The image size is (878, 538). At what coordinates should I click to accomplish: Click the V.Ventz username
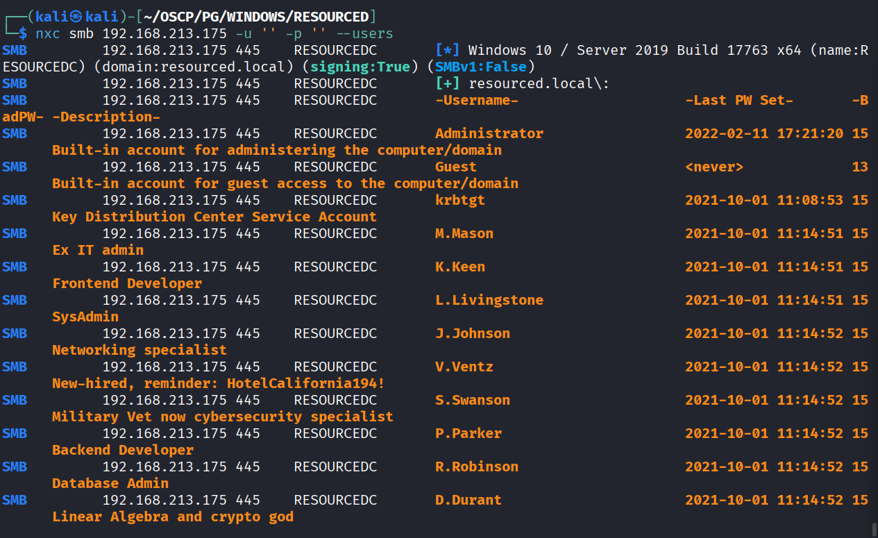464,367
